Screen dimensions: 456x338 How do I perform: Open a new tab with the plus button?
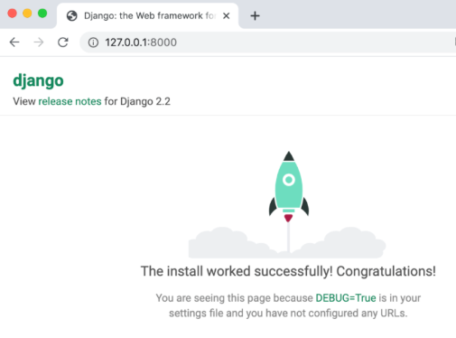click(255, 15)
